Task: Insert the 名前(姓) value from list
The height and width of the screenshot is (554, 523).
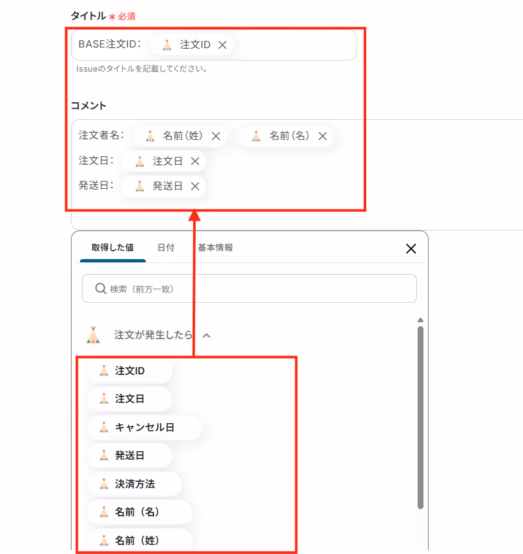Action: tap(140, 540)
